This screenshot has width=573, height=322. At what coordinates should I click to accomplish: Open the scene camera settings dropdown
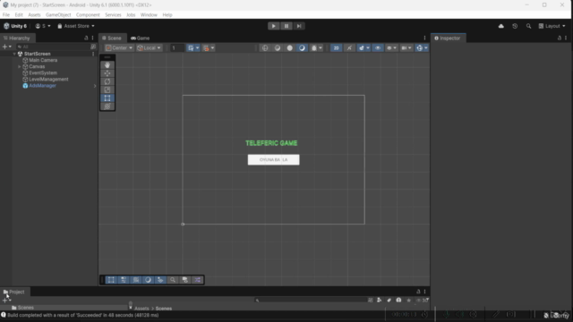[x=406, y=47]
